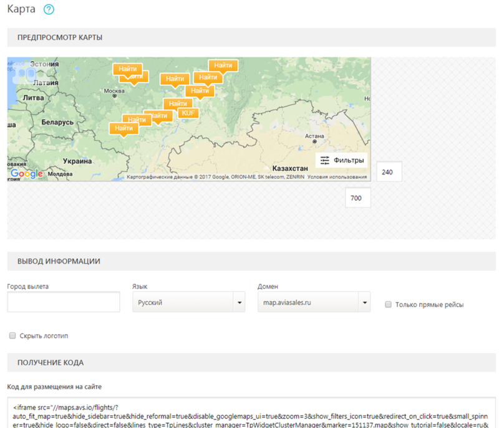The width and height of the screenshot is (499, 428).
Task: Click inside the Город вылета input field
Action: coord(64,302)
